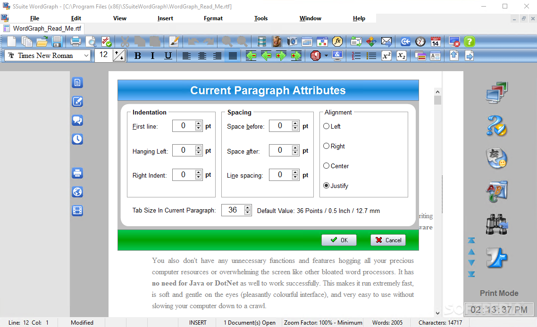The image size is (537, 327).
Task: Apply bold formatting
Action: point(138,56)
